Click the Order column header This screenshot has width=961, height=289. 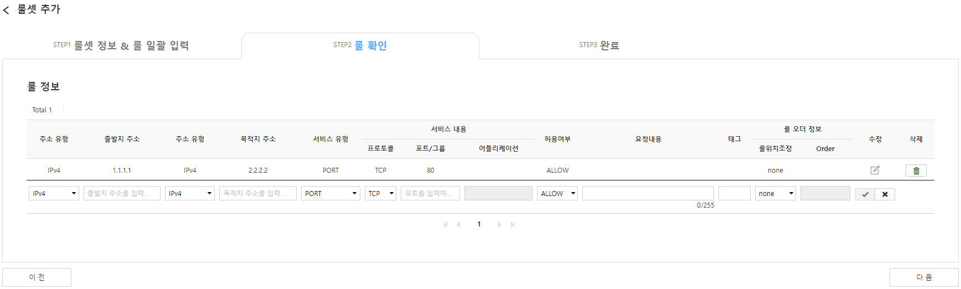tap(825, 148)
